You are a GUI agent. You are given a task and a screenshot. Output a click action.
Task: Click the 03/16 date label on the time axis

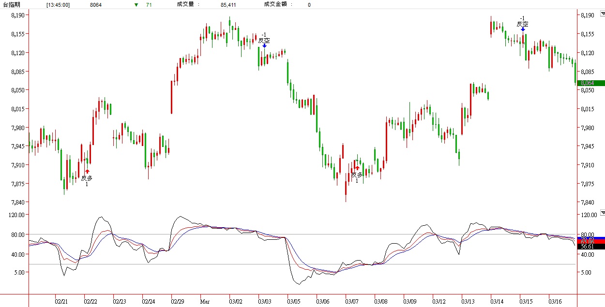tap(555, 302)
